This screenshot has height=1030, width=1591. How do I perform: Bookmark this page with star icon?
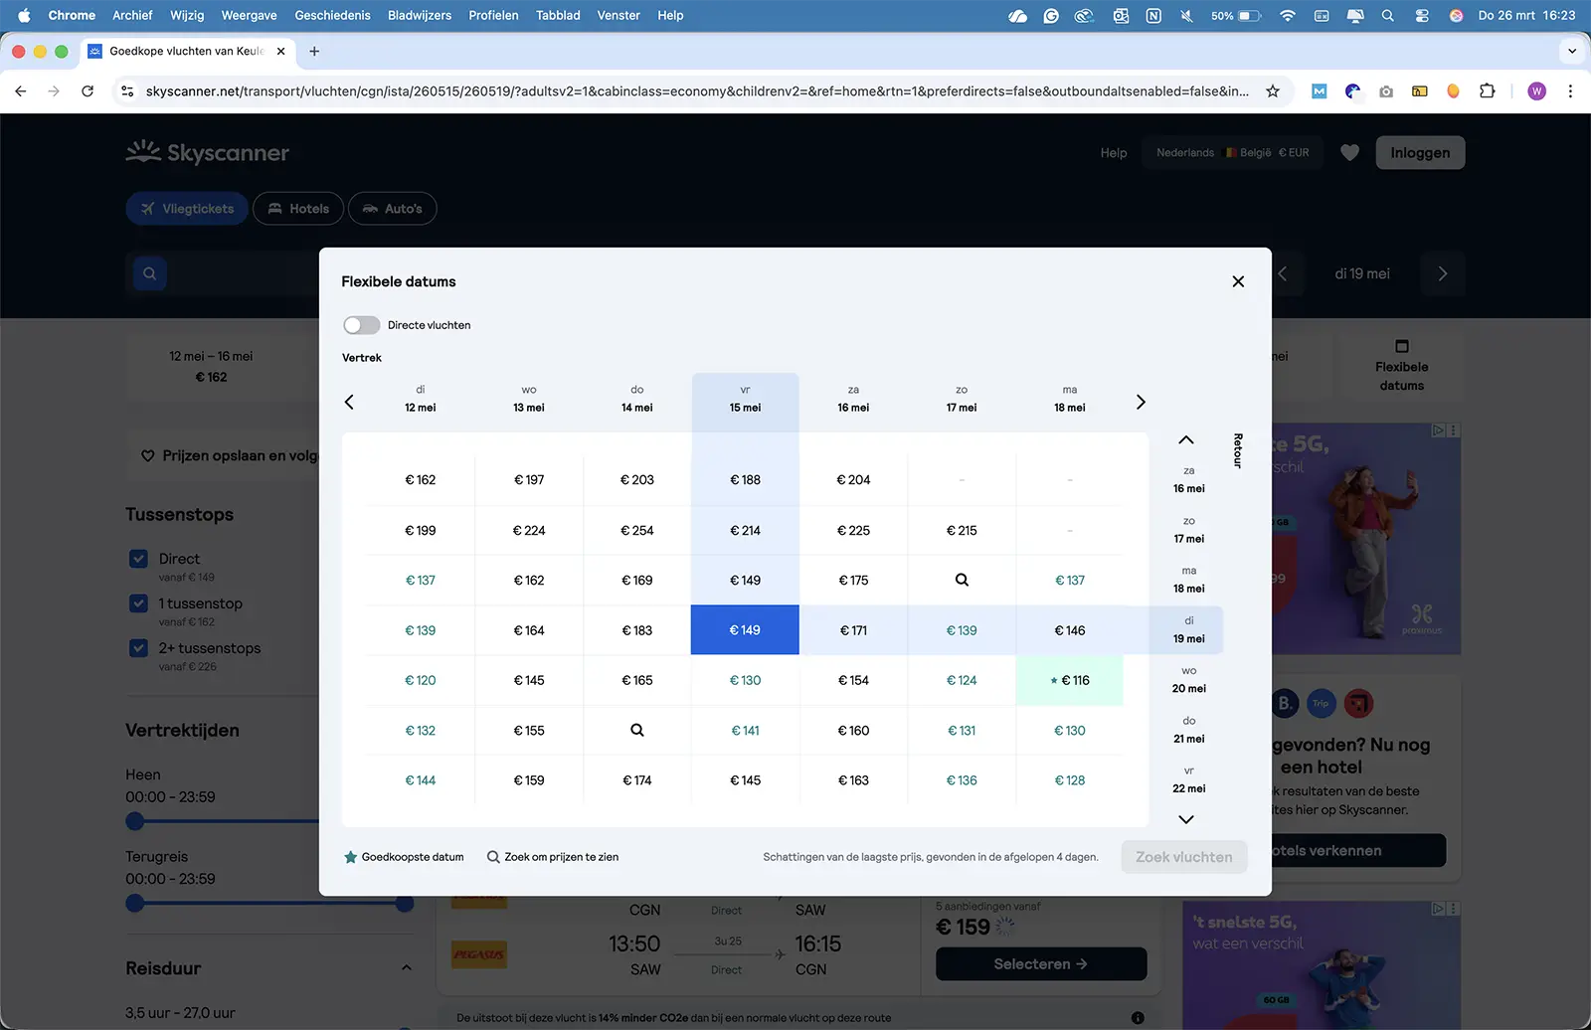click(x=1272, y=91)
